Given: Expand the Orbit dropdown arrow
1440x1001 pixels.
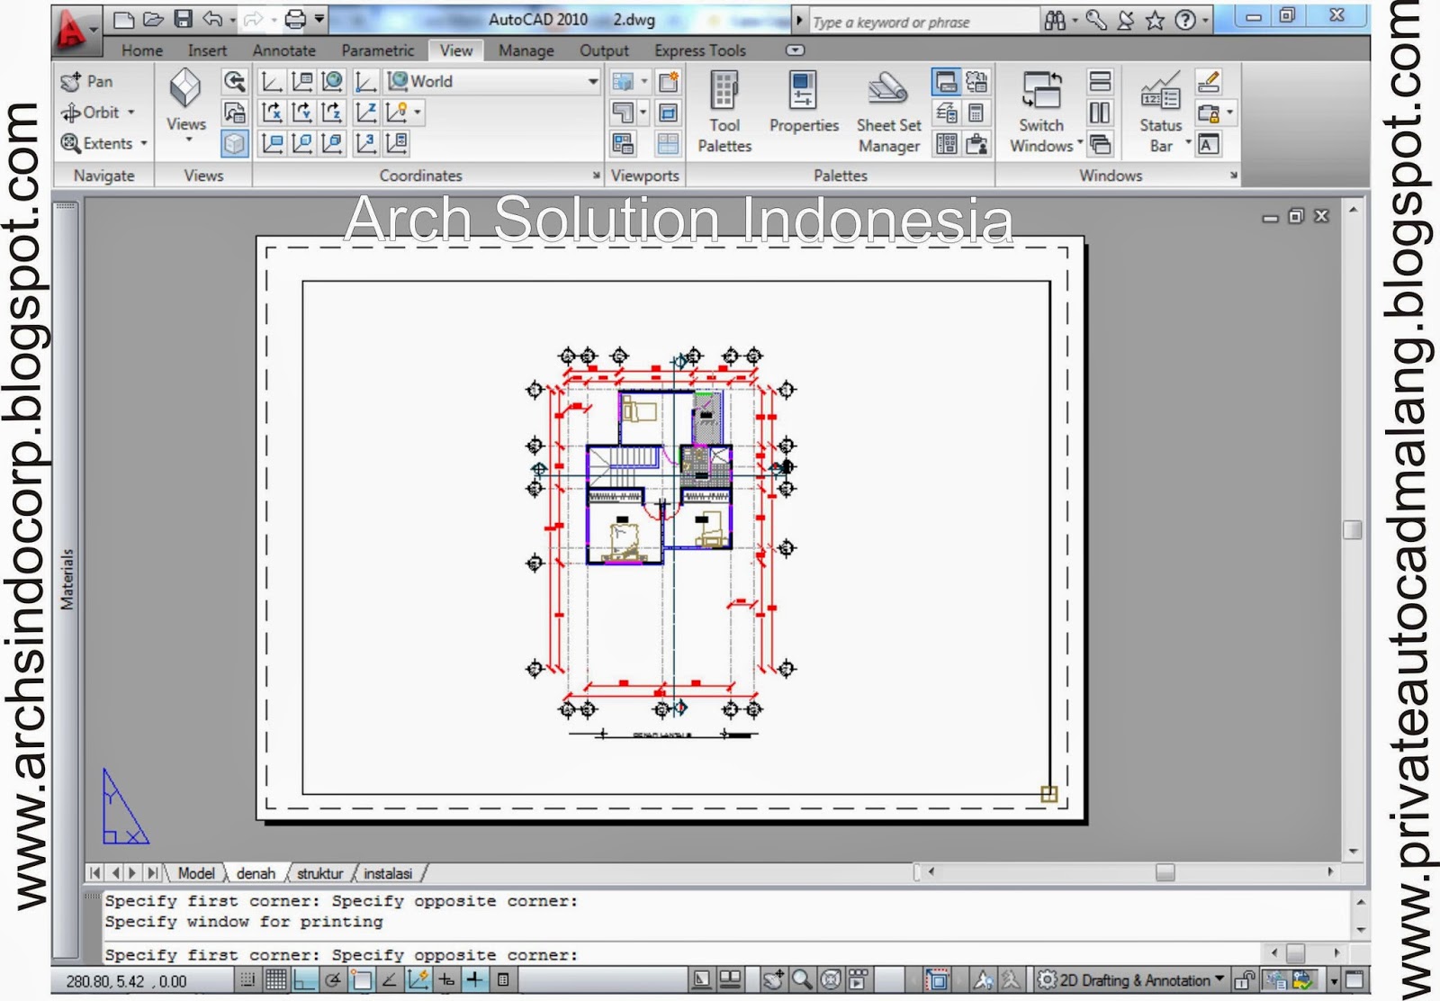Looking at the screenshot, I should point(131,113).
